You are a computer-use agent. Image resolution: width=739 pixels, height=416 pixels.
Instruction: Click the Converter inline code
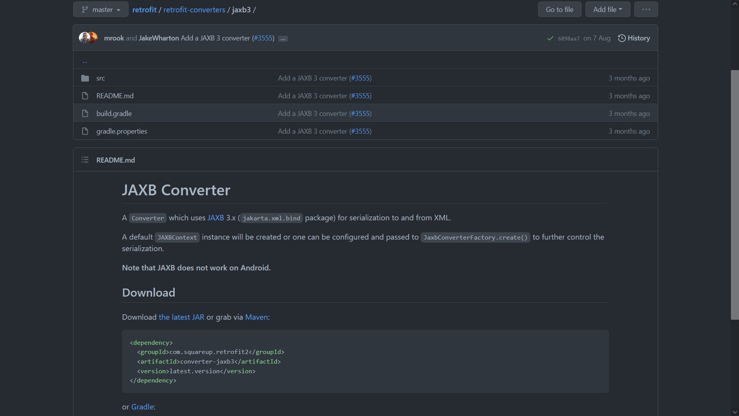pyautogui.click(x=148, y=218)
